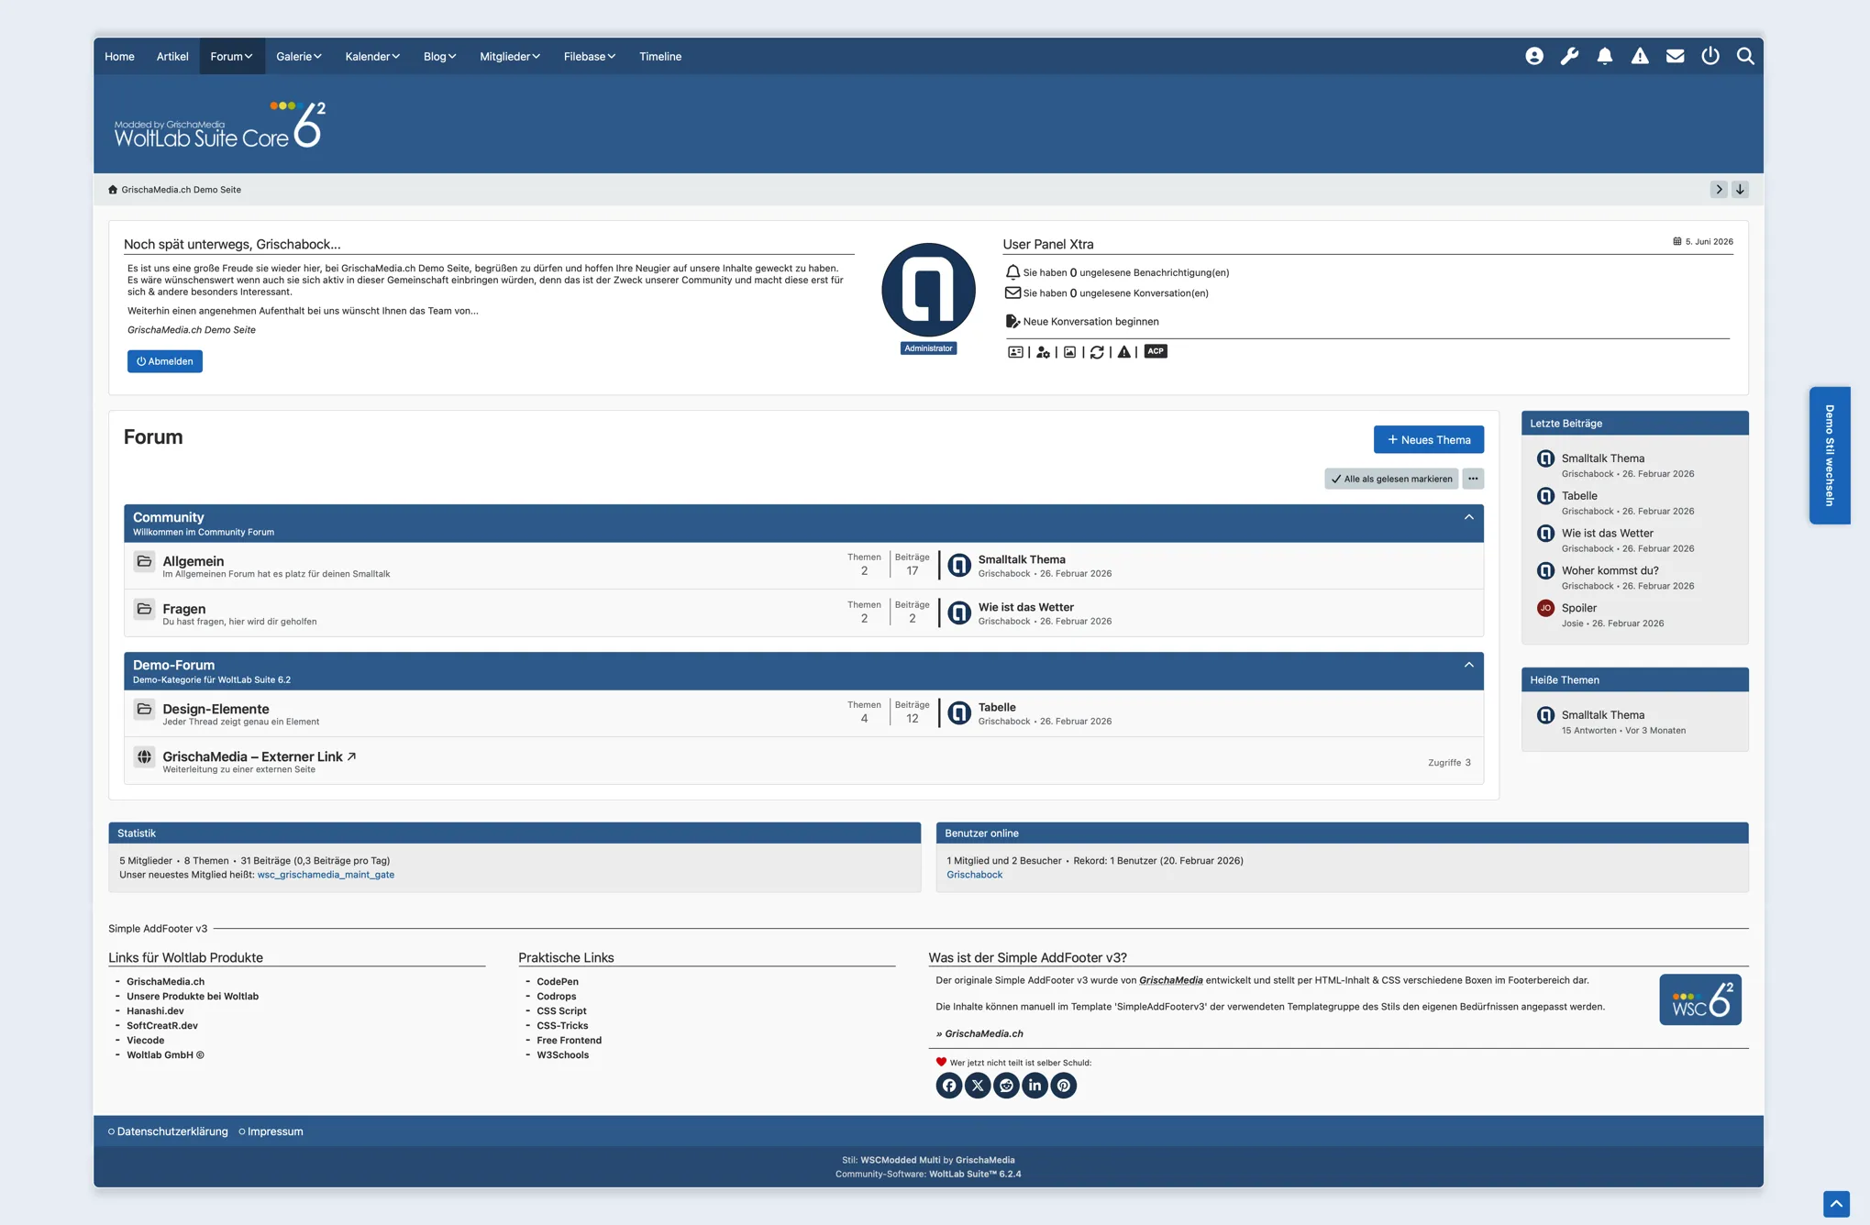Open the CodePen footer link
This screenshot has width=1870, height=1225.
point(558,981)
